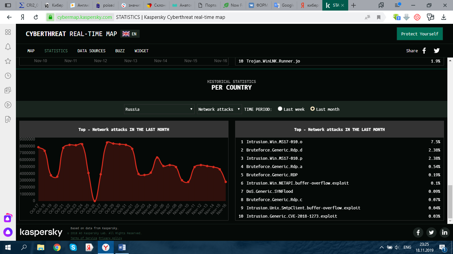This screenshot has width=453, height=254.
Task: Launch Alice assistant in sidebar
Action: click(8, 233)
